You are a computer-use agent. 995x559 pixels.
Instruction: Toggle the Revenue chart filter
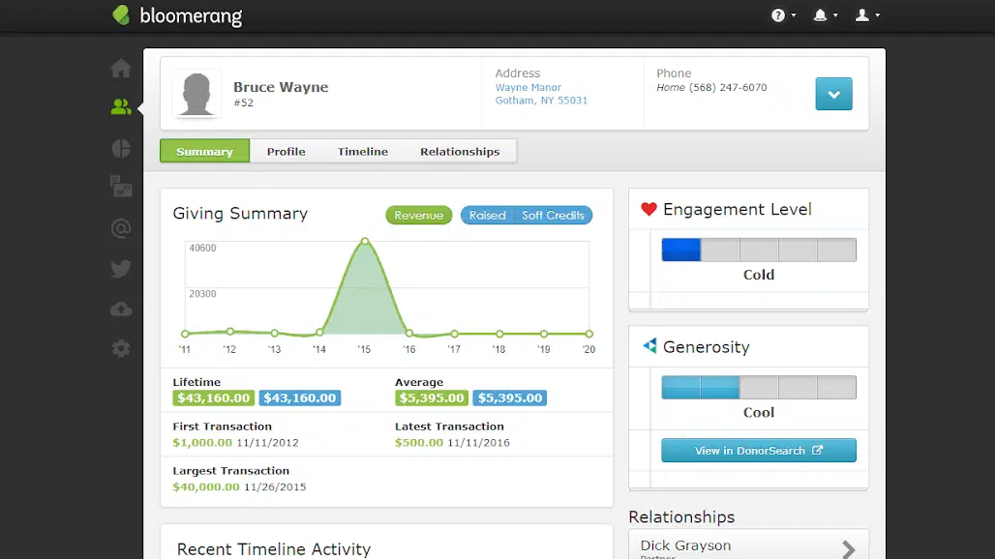pyautogui.click(x=419, y=216)
